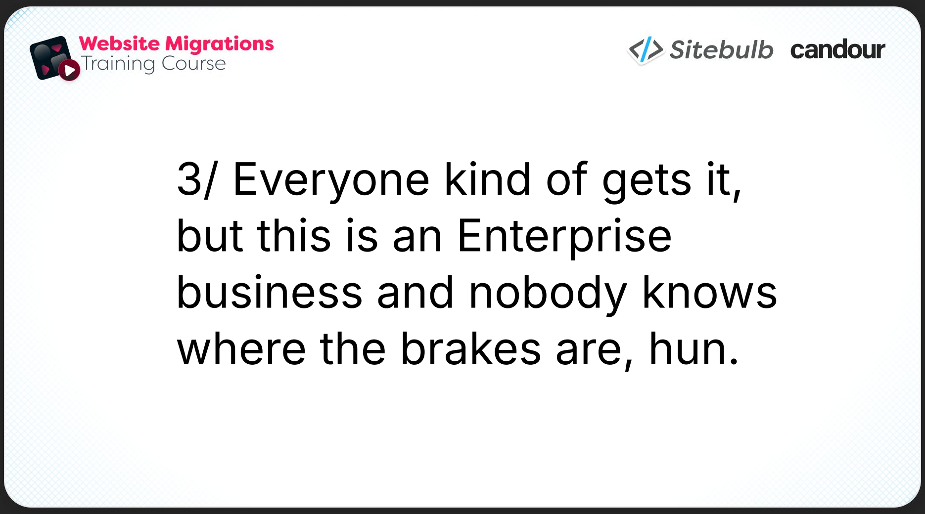Screen dimensions: 925x514
Task: Open the pink Website Migrations title
Action: 176,43
